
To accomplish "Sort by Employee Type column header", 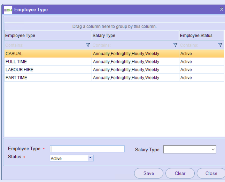I will click(x=48, y=36).
